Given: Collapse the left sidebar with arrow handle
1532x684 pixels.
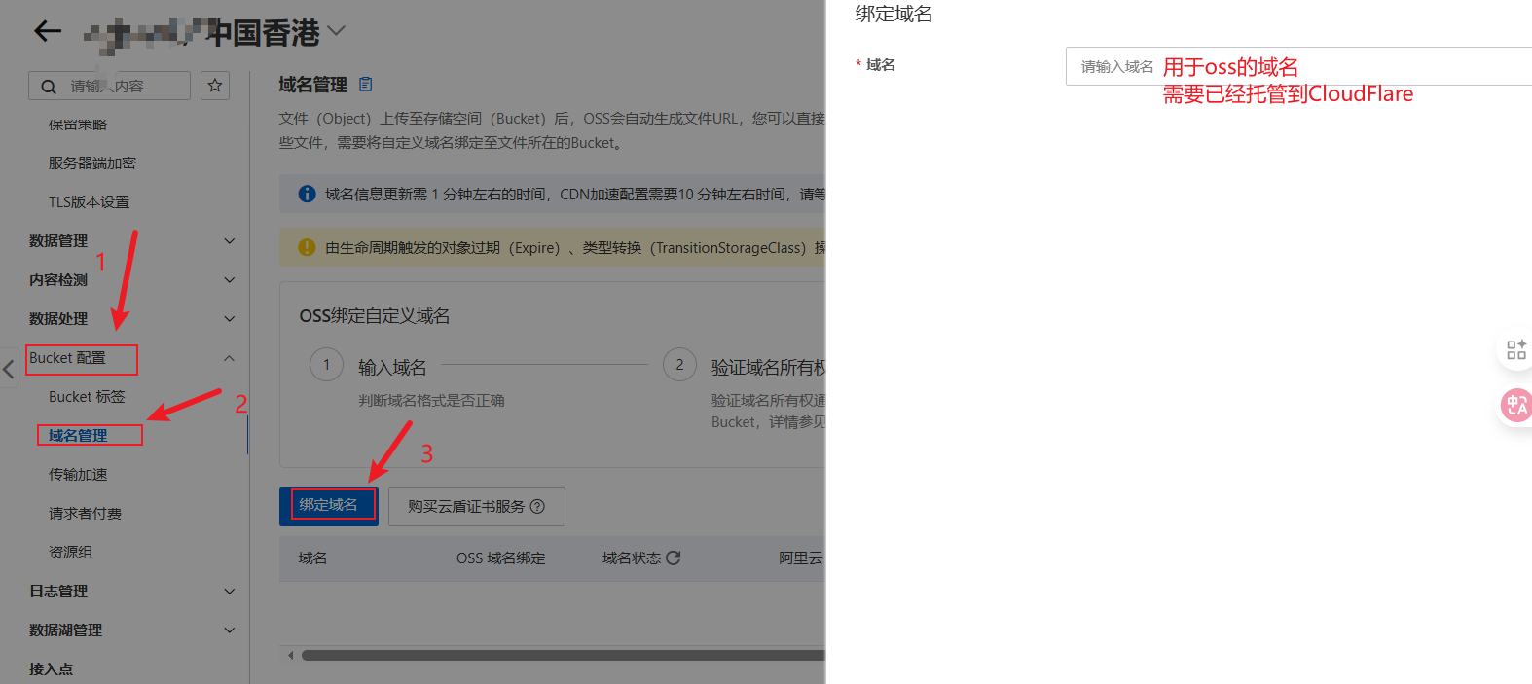Looking at the screenshot, I should pos(9,369).
